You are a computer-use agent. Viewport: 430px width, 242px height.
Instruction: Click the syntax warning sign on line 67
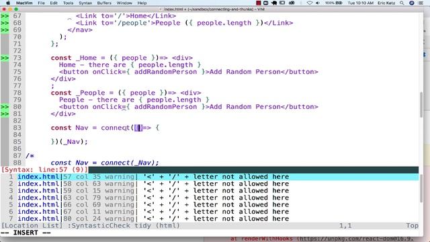[5, 16]
